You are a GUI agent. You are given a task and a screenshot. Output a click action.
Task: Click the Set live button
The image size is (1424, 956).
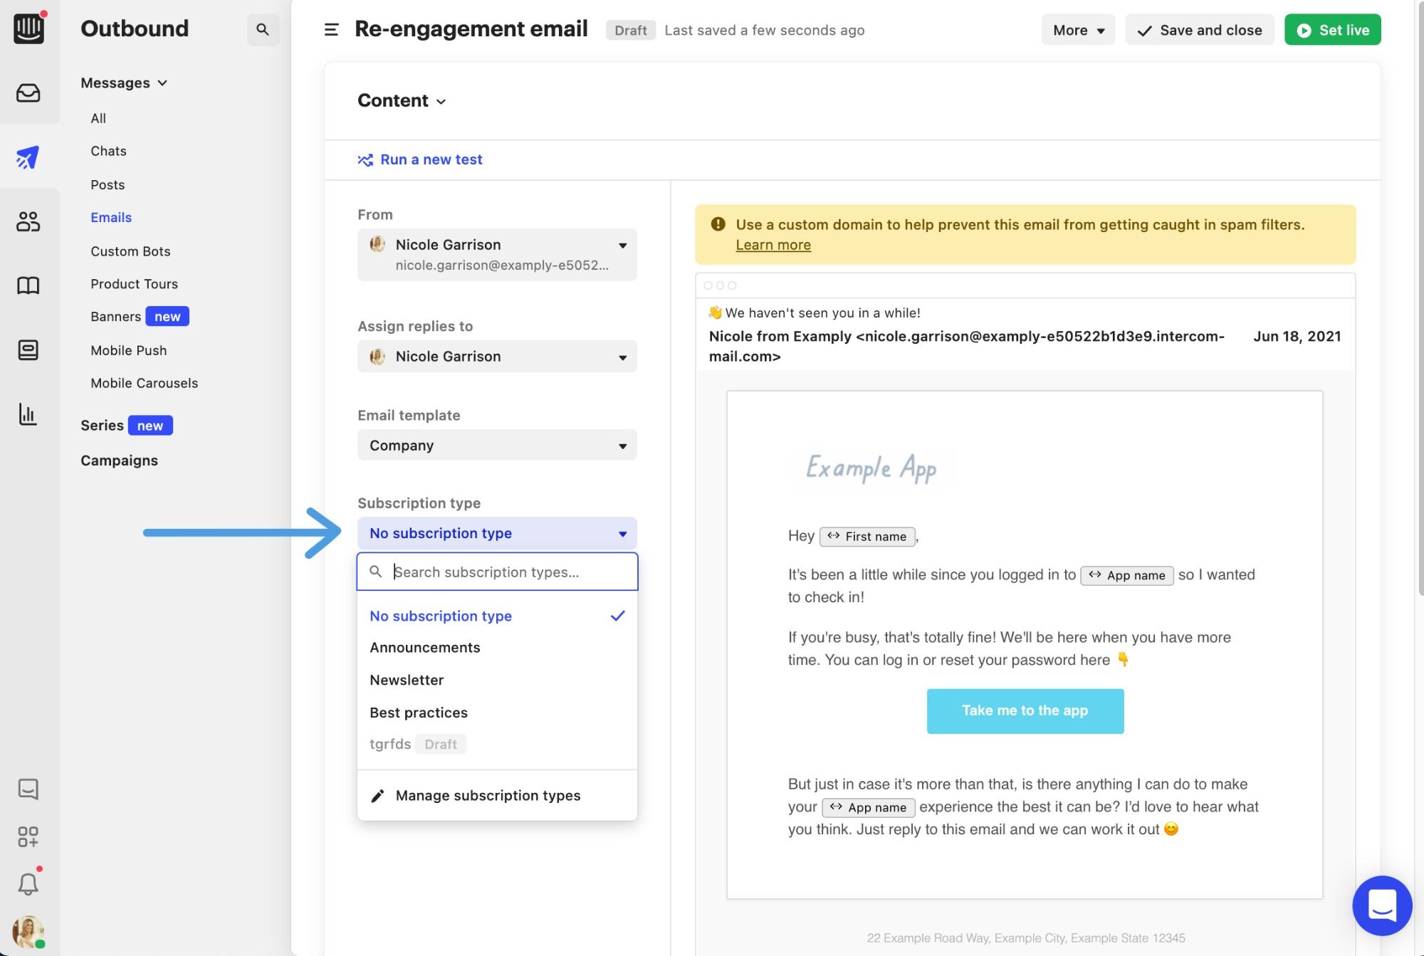(1332, 30)
